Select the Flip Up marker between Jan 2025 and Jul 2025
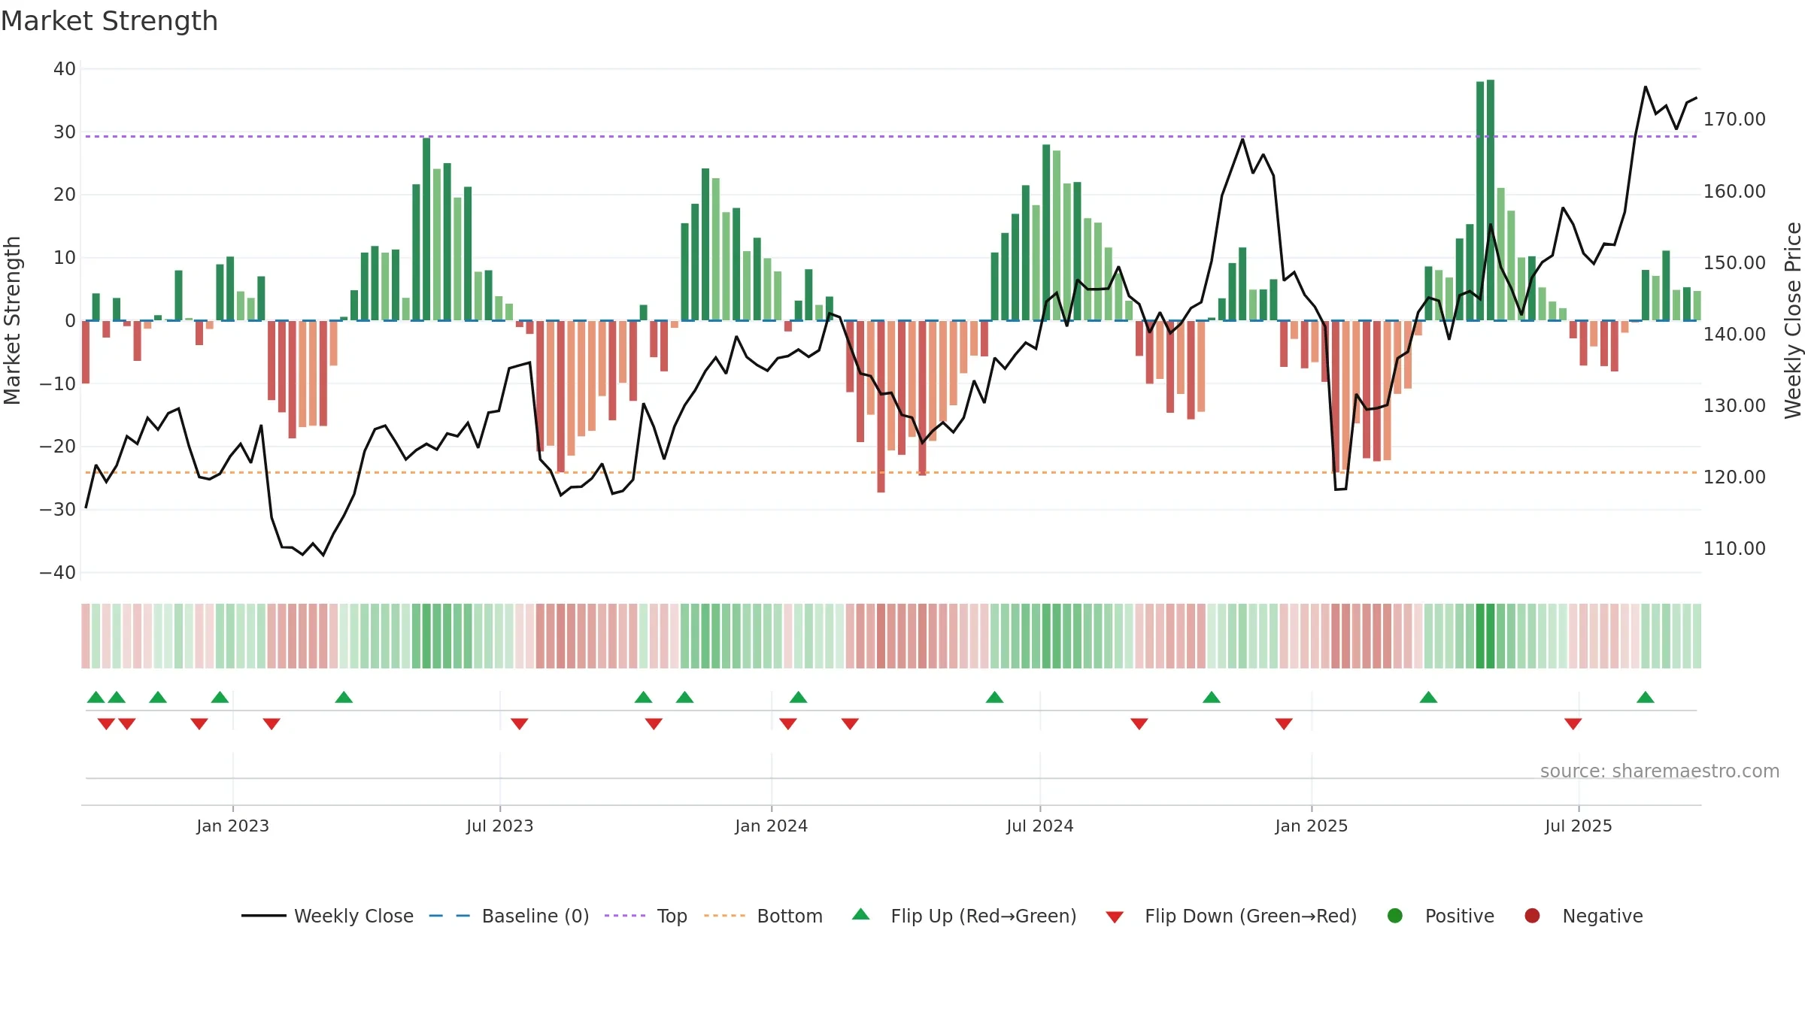Image resolution: width=1805 pixels, height=1015 pixels. point(1428,697)
